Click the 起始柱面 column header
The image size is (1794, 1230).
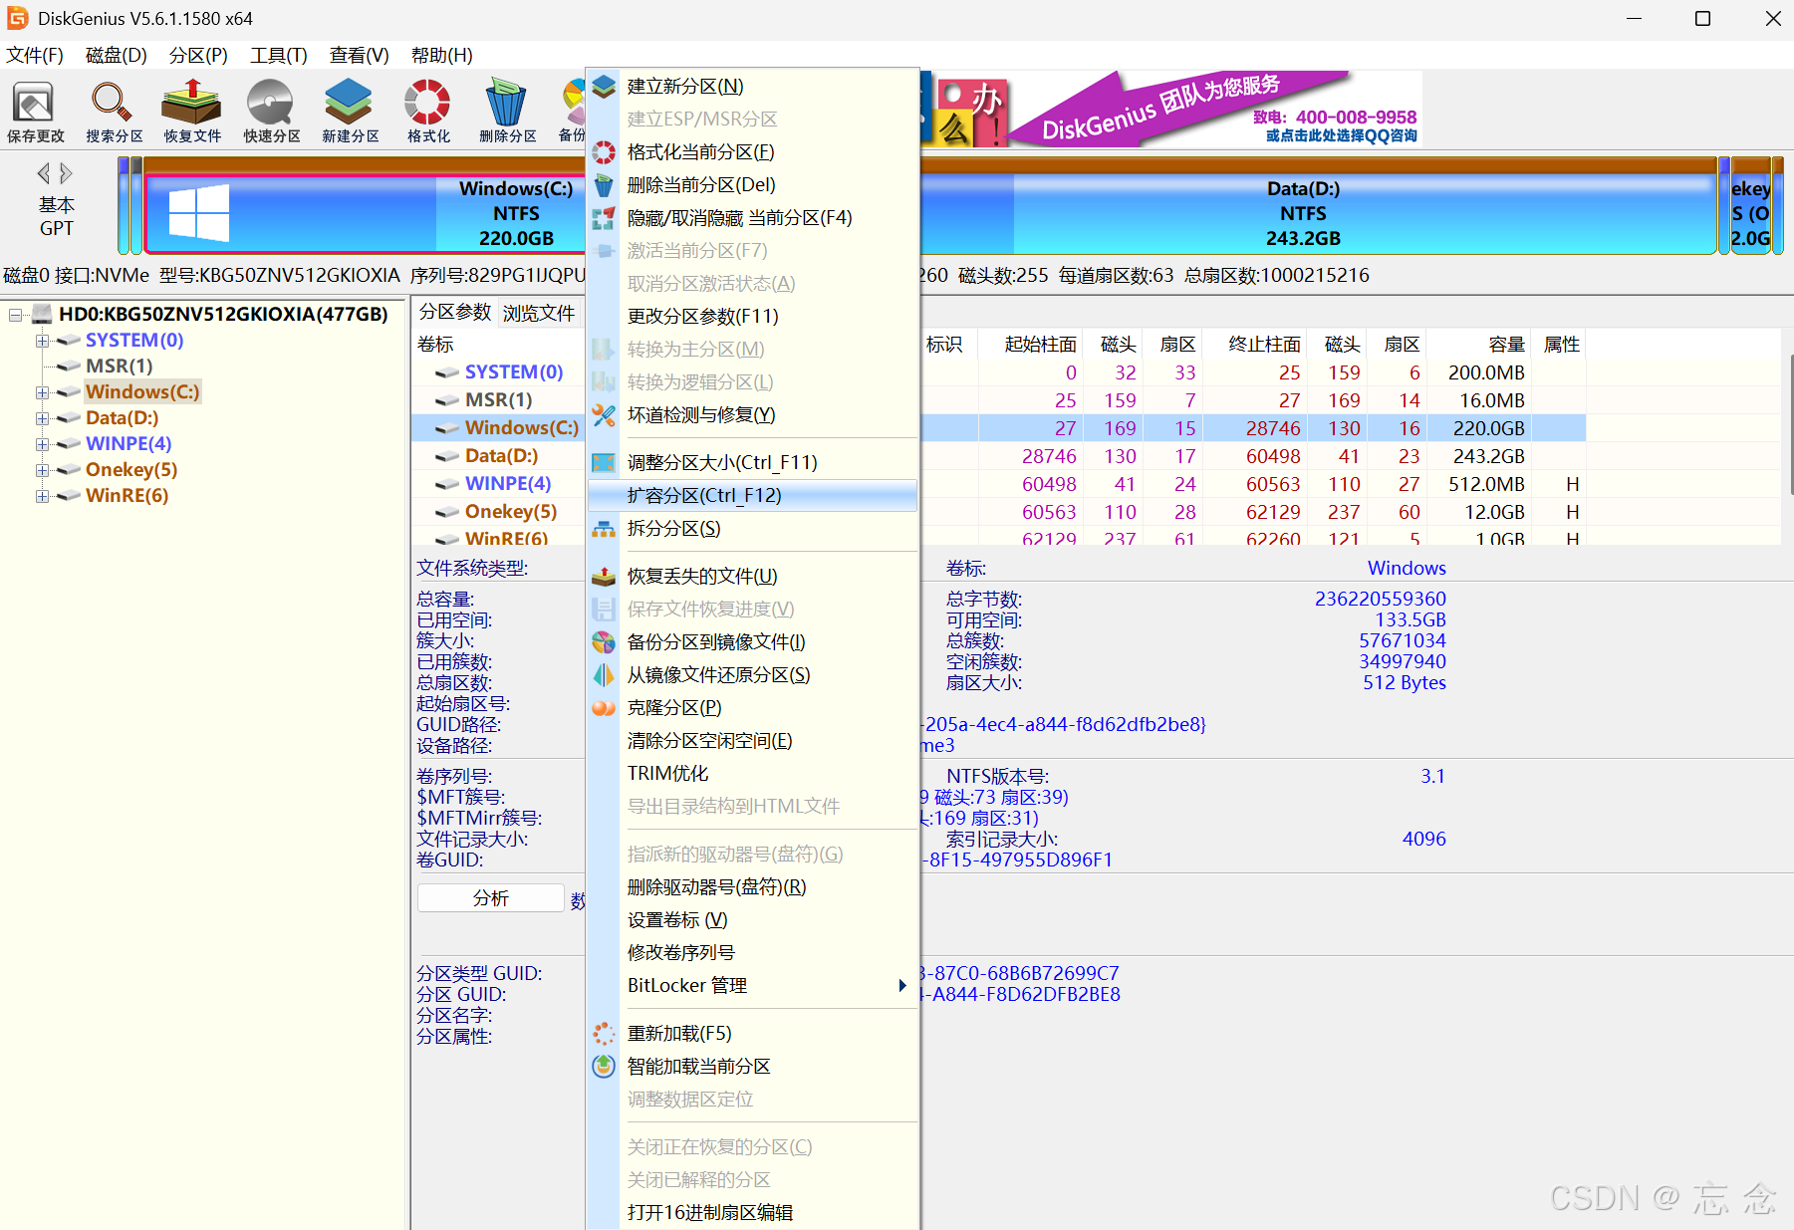tap(1031, 345)
